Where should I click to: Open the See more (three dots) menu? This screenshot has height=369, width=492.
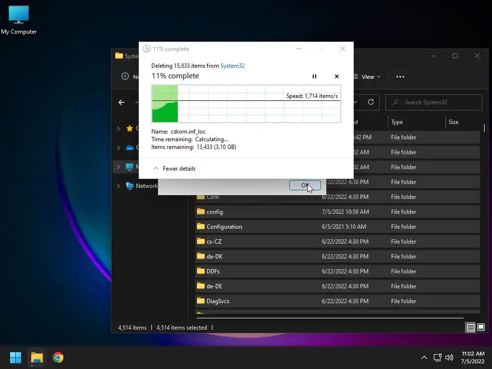(x=400, y=76)
